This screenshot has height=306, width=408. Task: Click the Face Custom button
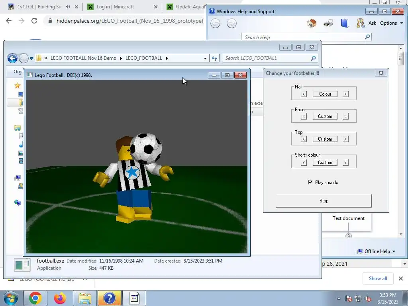(325, 116)
